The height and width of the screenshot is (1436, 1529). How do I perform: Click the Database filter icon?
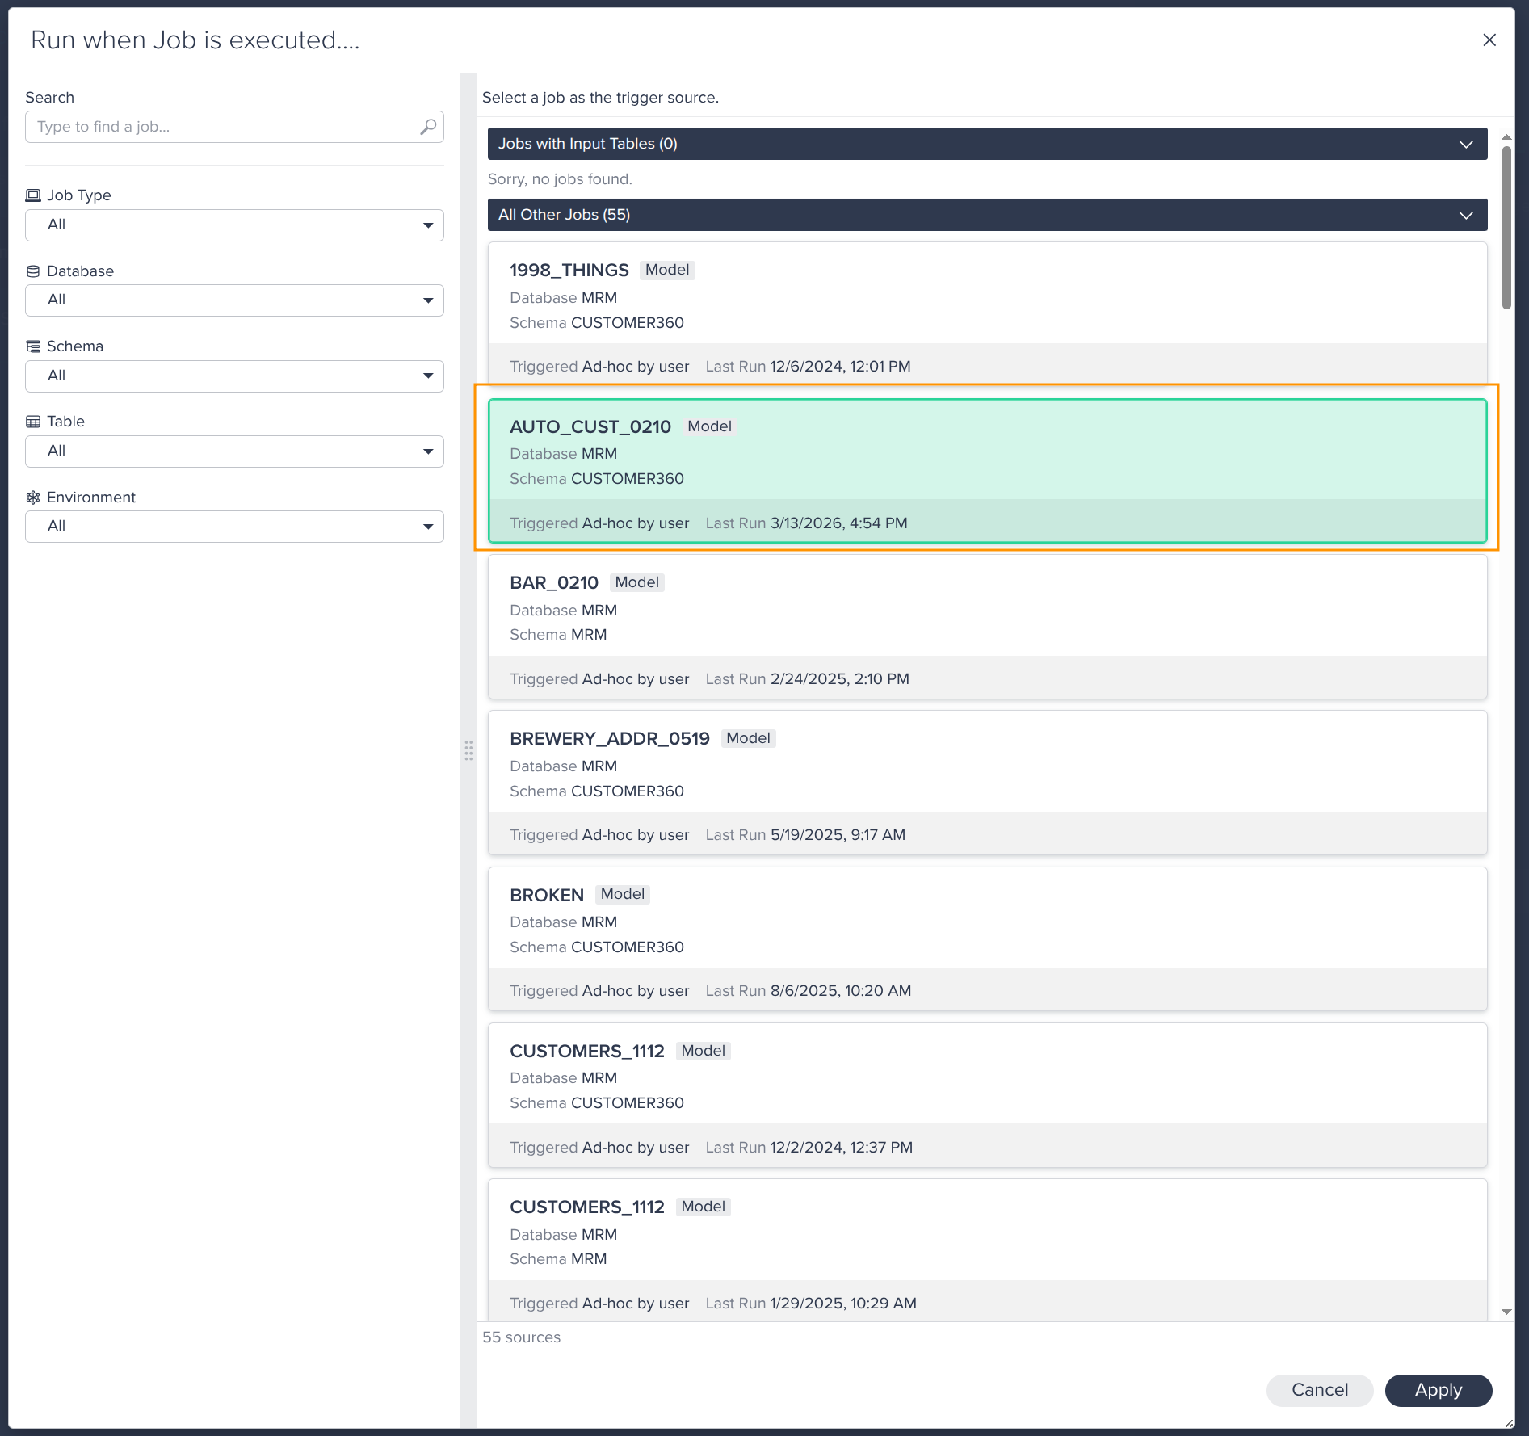click(x=33, y=270)
